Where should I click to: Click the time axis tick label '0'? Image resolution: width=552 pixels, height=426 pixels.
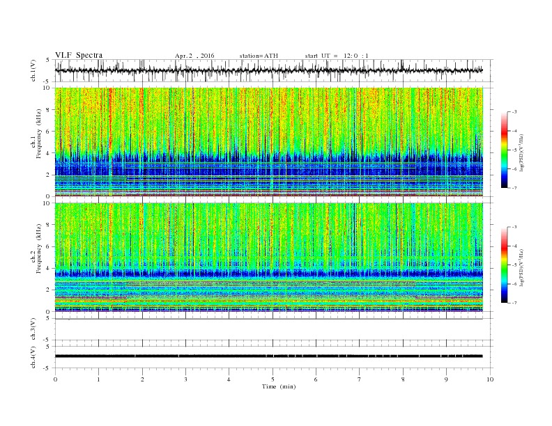click(x=55, y=379)
